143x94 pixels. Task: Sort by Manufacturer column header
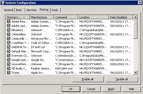coord(42,17)
